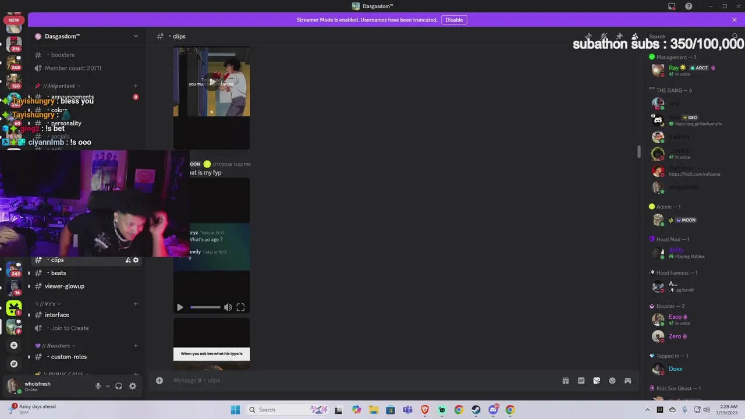Click the plus attachment button in message bar

(x=159, y=381)
